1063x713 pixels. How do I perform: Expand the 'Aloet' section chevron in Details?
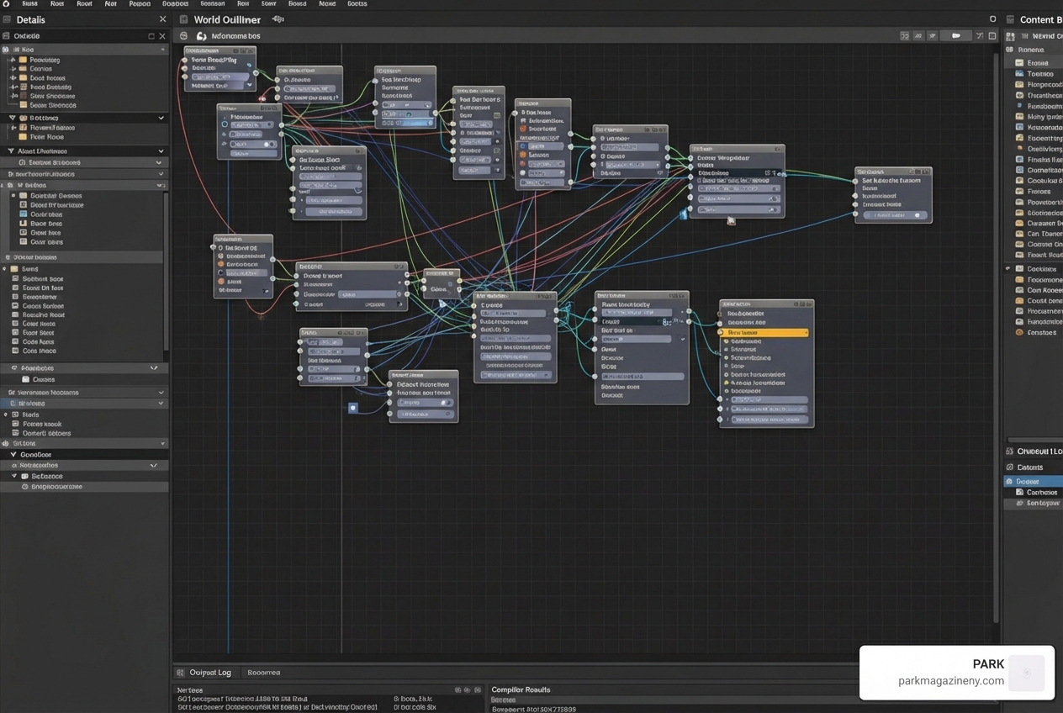point(161,151)
